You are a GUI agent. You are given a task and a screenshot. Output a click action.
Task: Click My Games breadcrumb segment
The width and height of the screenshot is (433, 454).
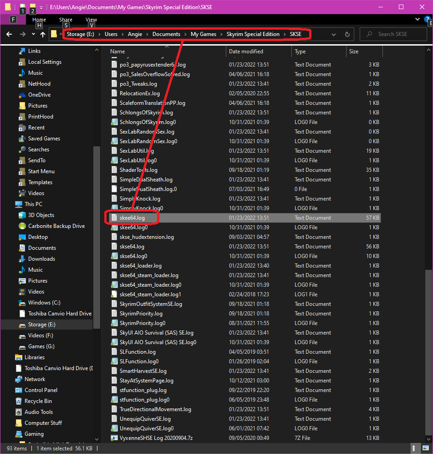(204, 34)
